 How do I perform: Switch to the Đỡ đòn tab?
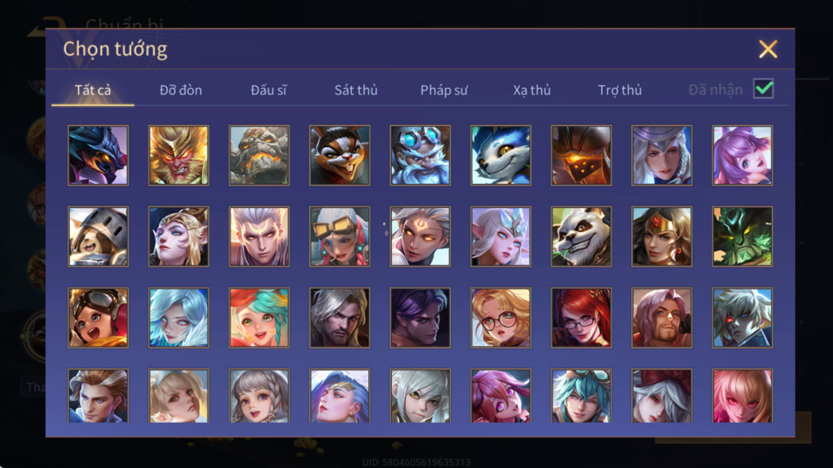point(181,90)
